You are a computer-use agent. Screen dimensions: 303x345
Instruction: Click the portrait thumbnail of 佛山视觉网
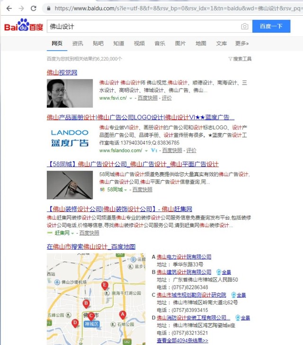pyautogui.click(x=70, y=93)
